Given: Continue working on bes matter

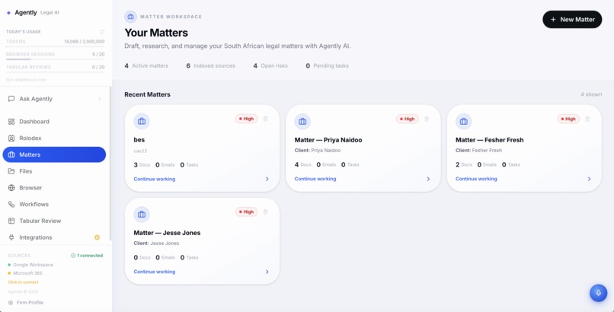Looking at the screenshot, I should pos(155,179).
